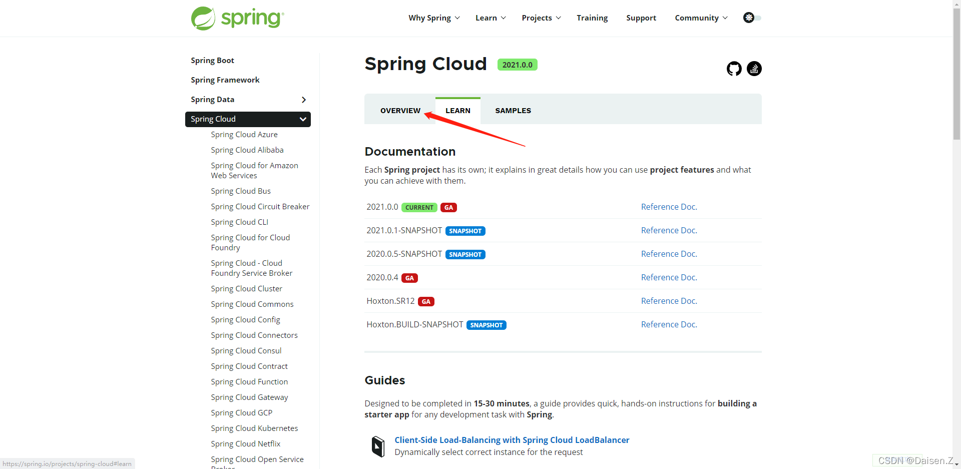This screenshot has height=469, width=961.
Task: Switch to the LEARN tab
Action: 458,111
